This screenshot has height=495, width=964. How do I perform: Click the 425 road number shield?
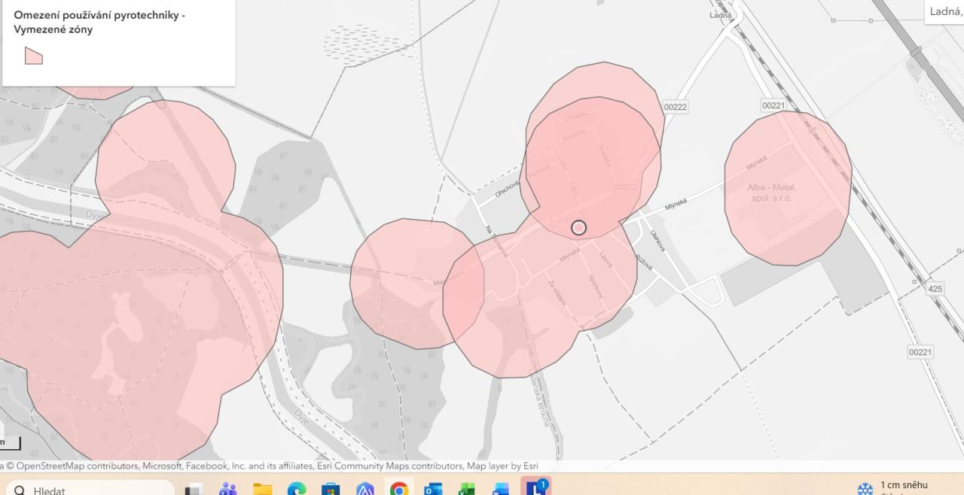click(x=935, y=289)
